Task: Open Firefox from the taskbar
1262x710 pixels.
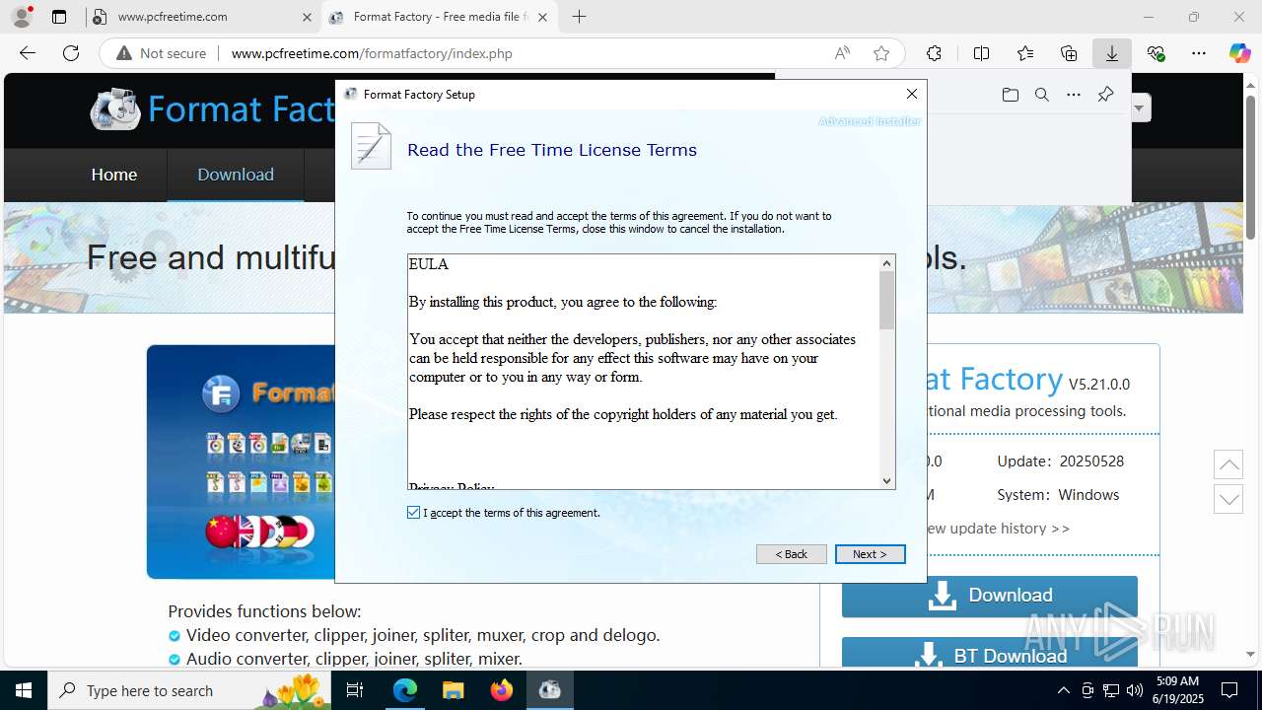Action: [x=502, y=690]
